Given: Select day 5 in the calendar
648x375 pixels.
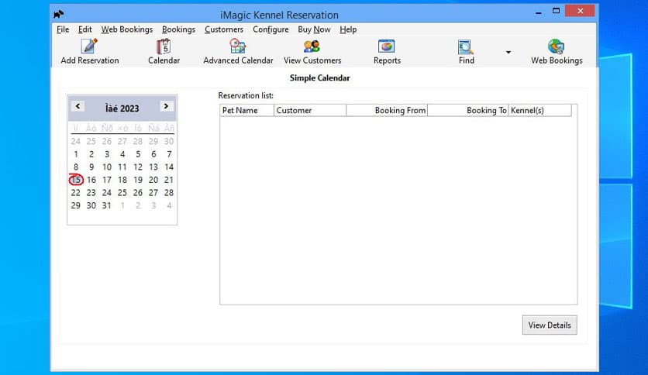Looking at the screenshot, I should [x=138, y=154].
